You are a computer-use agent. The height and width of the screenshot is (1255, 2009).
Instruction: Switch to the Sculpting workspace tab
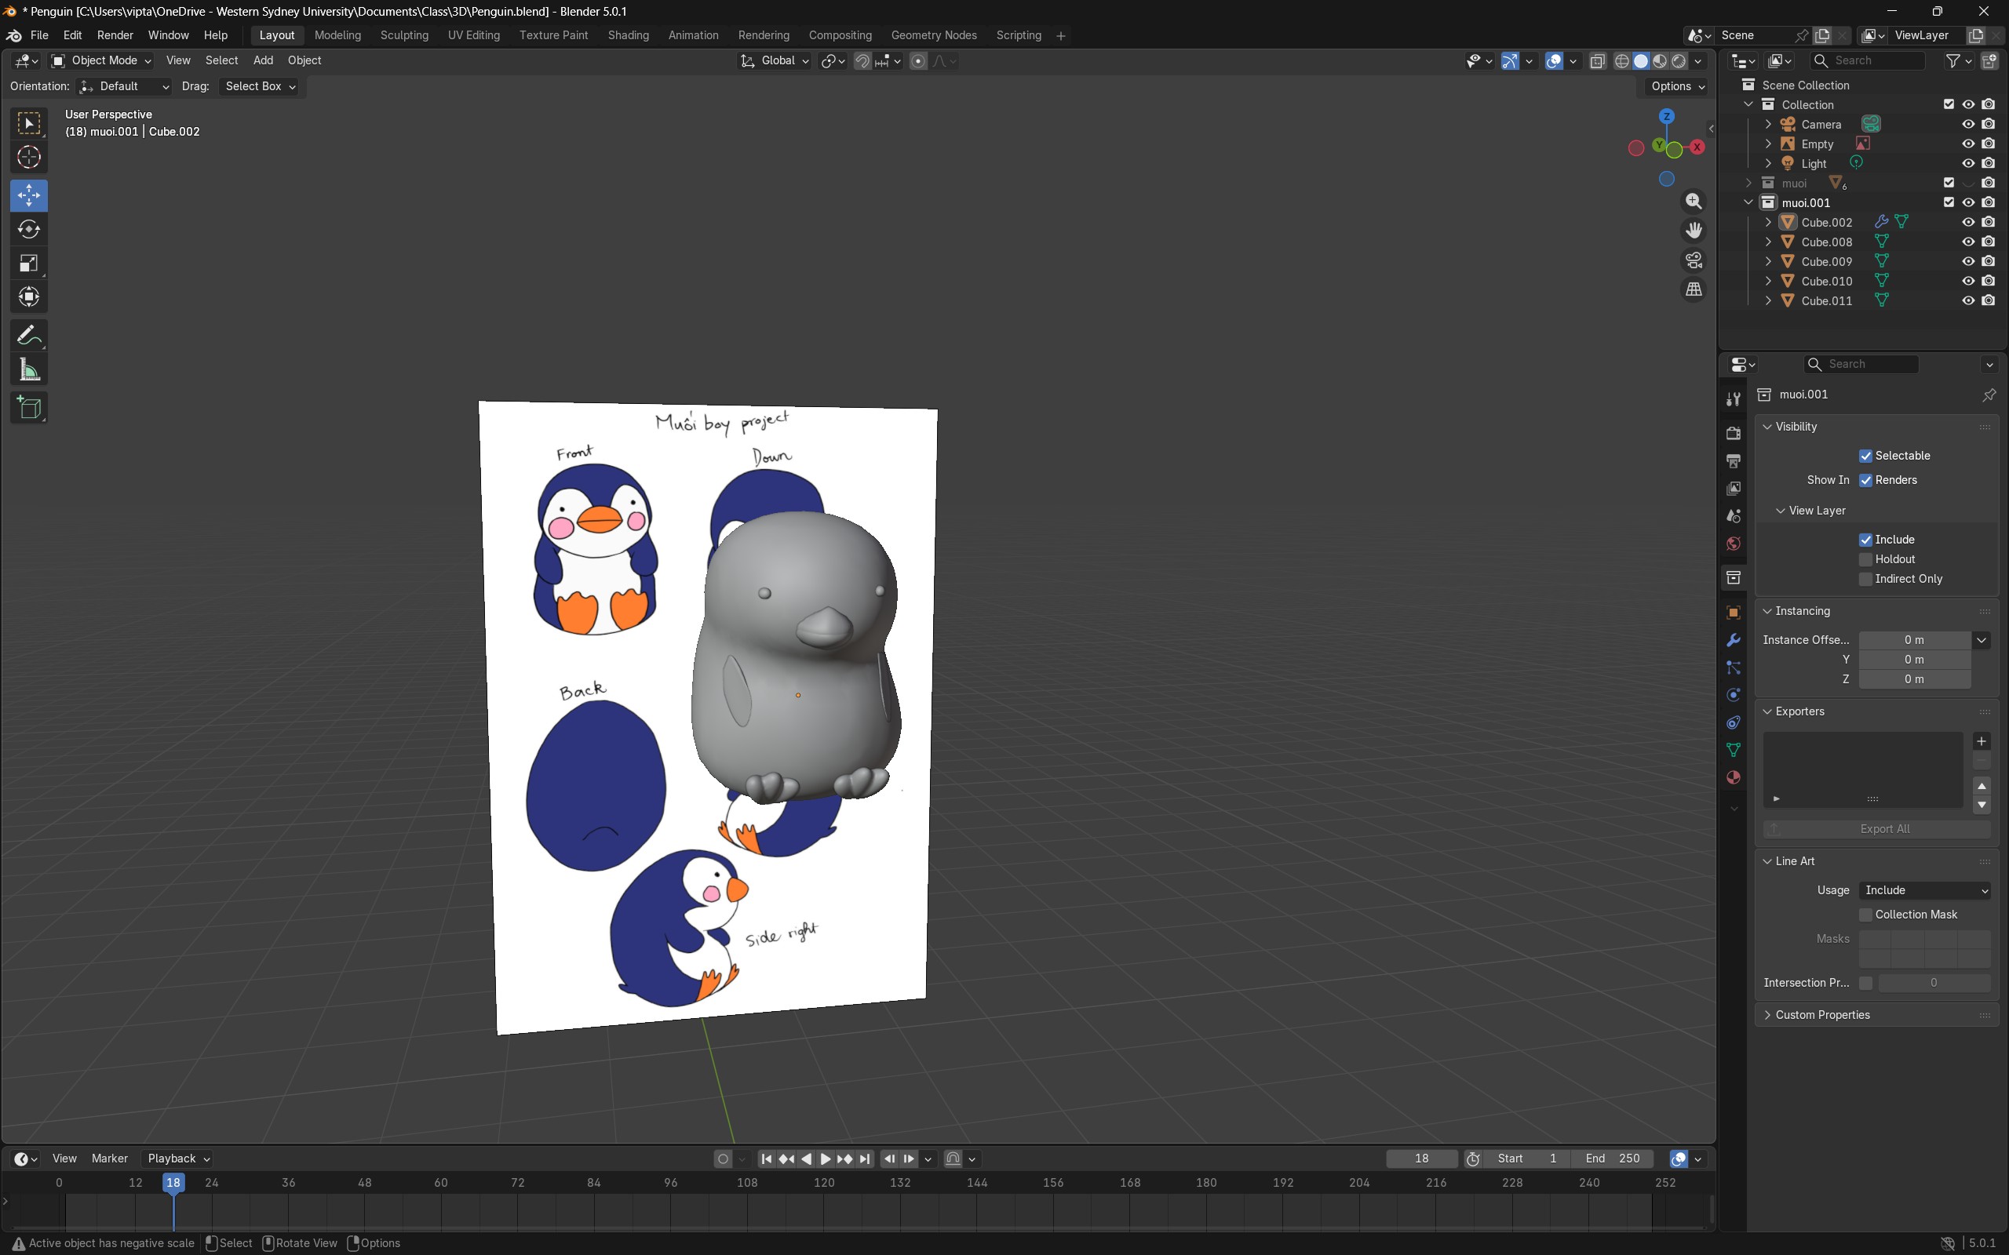404,35
